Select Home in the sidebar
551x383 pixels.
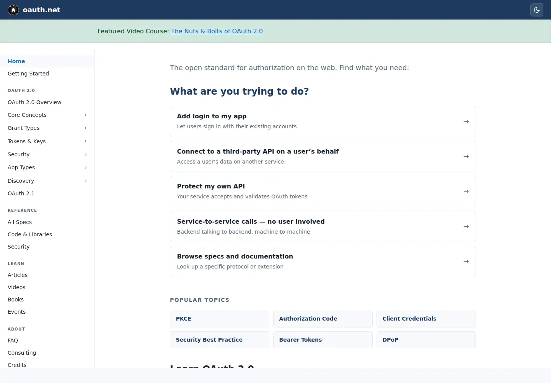click(x=47, y=61)
